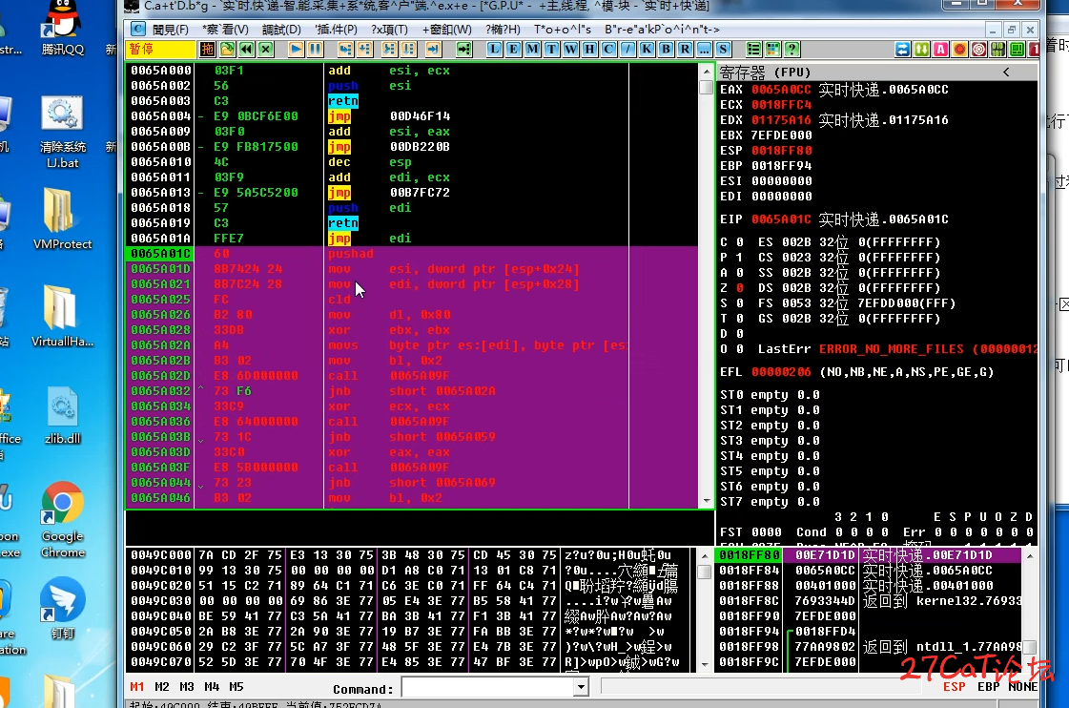Click the pink letter A plugin icon

coord(941,49)
